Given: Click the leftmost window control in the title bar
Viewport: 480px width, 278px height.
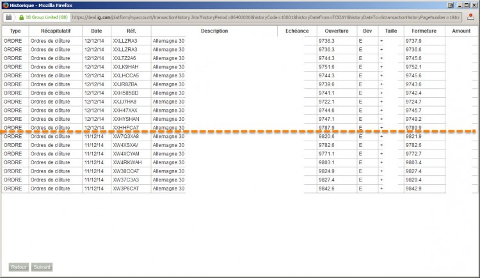Looking at the screenshot, I should (x=451, y=5).
